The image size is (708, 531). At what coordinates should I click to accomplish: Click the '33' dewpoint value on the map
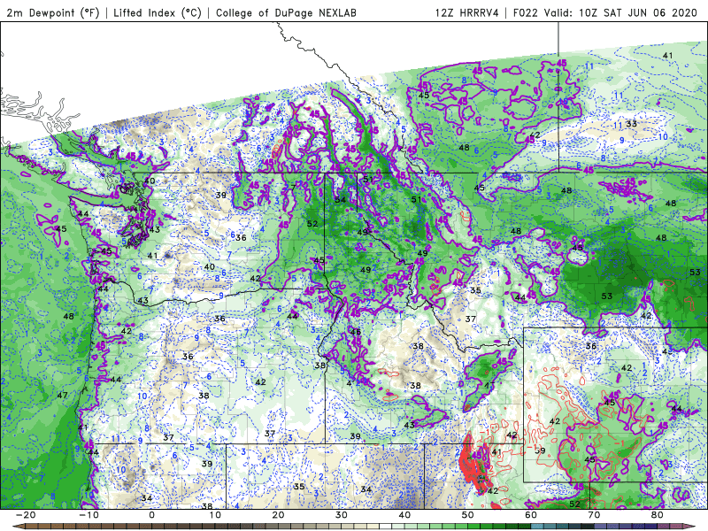click(631, 124)
